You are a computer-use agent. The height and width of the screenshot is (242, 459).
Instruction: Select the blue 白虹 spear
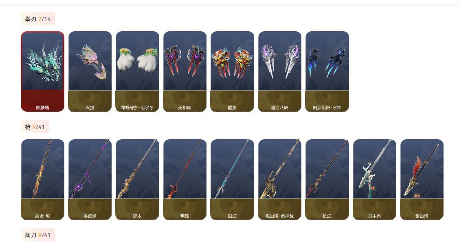232,179
